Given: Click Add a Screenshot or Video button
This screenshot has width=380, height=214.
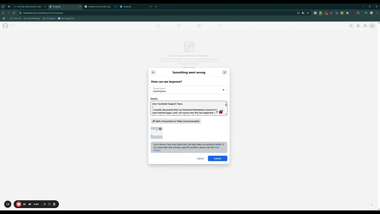Looking at the screenshot, I should tap(176, 121).
